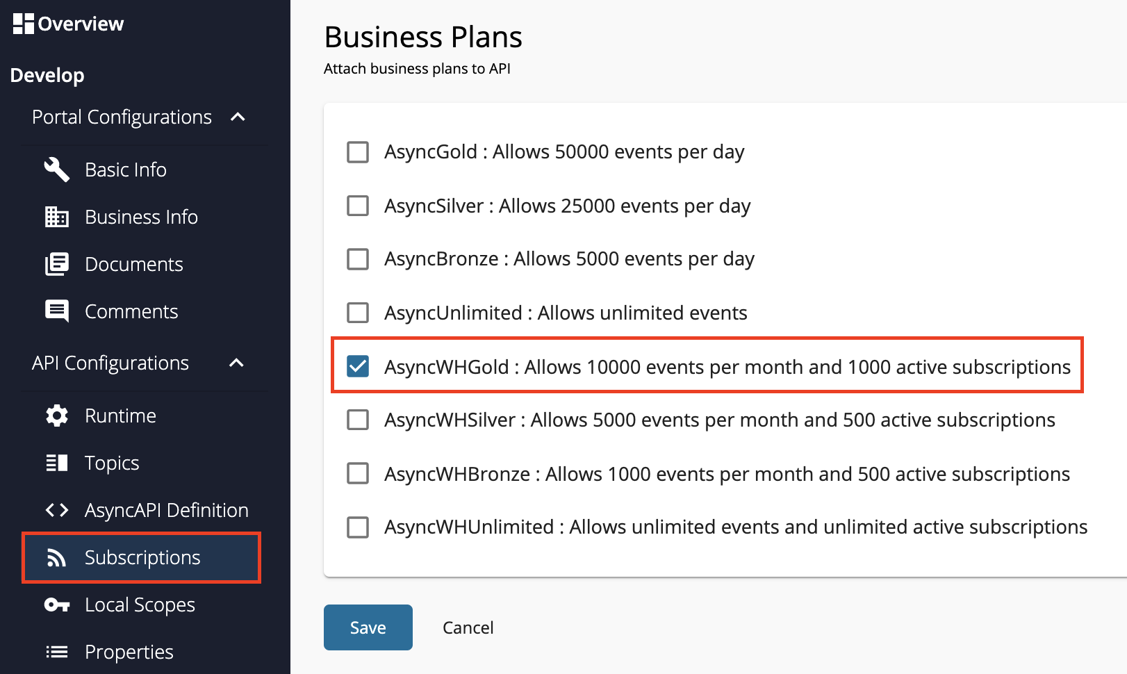Select Overview in the sidebar
Viewport: 1127px width, 674px height.
[x=81, y=22]
